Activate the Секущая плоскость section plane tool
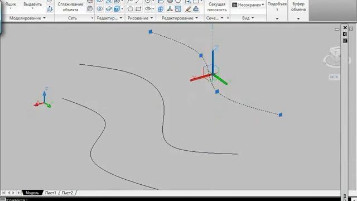This screenshot has height=201, width=357. (217, 7)
